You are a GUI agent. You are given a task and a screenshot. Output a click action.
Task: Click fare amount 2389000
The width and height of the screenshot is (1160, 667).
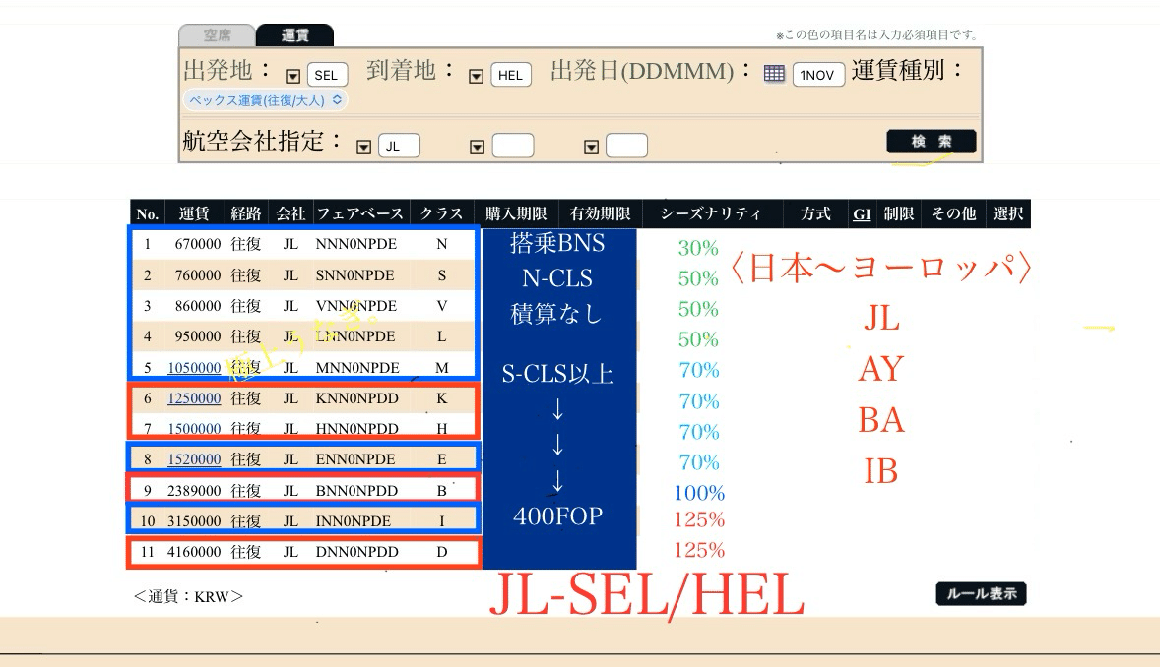[x=194, y=490]
